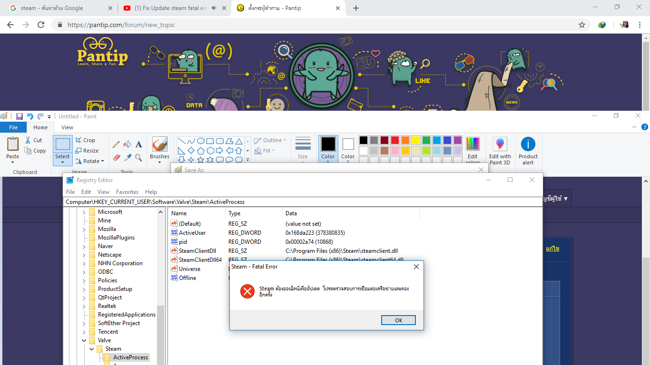650x365 pixels.
Task: Open Registry Editor's Edit menu
Action: [86, 192]
